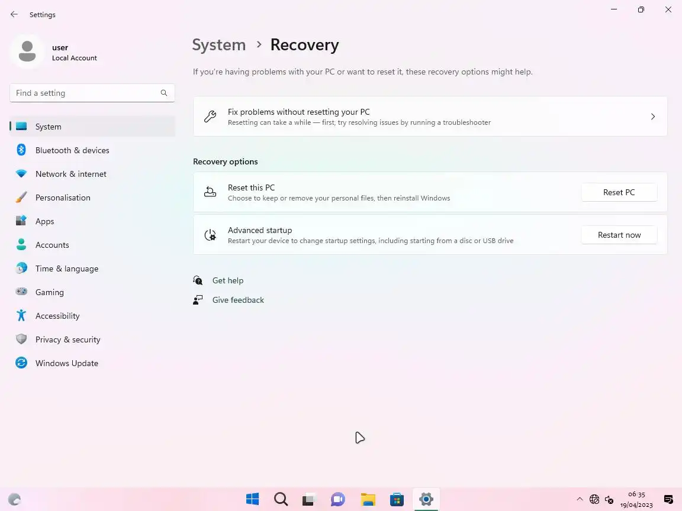
Task: Open the user profile avatar
Action: pyautogui.click(x=27, y=51)
